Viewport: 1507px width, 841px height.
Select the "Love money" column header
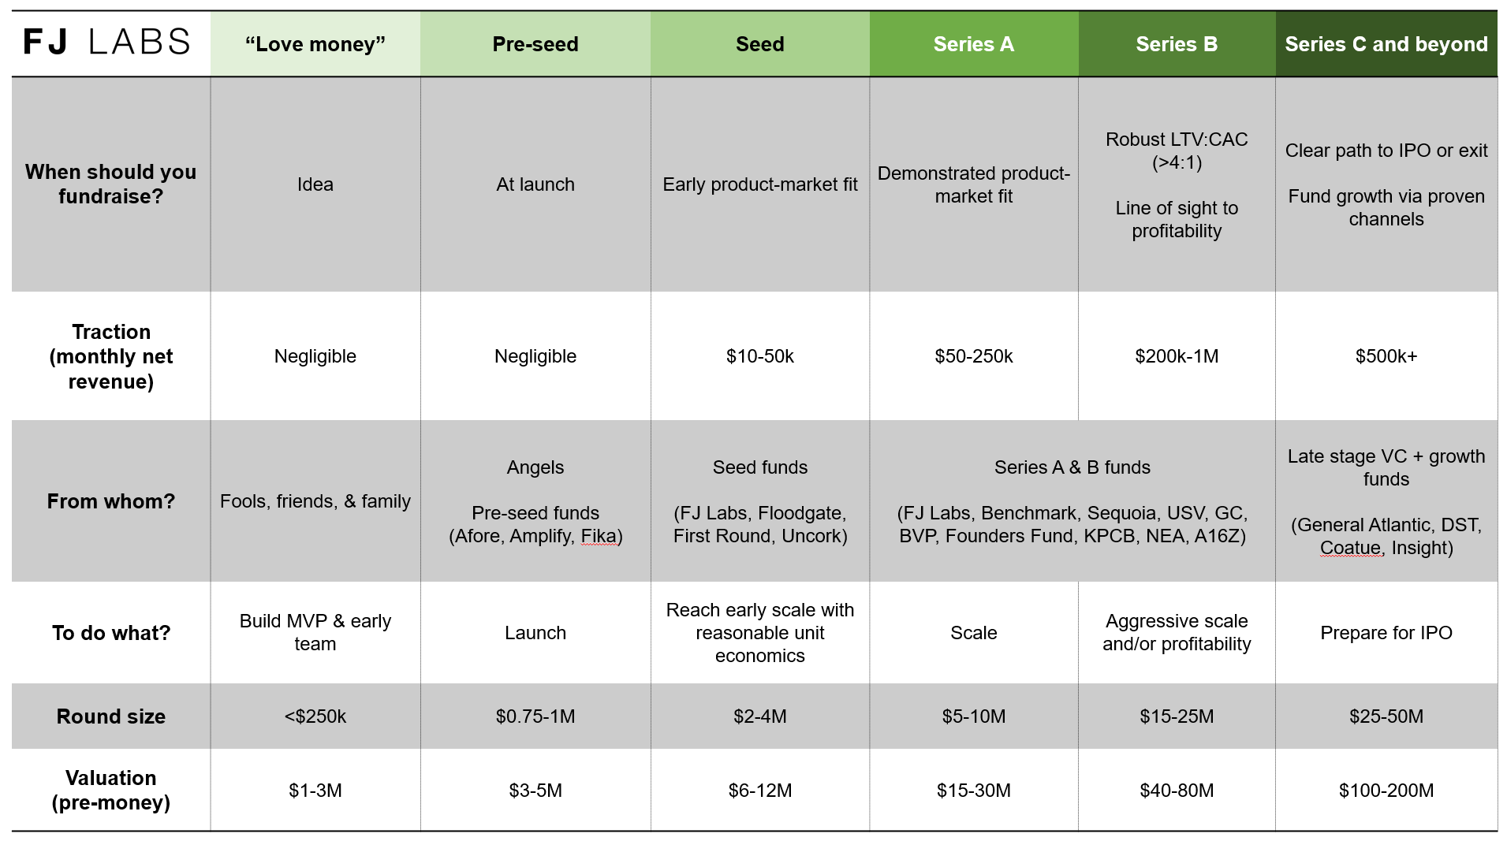pos(315,44)
